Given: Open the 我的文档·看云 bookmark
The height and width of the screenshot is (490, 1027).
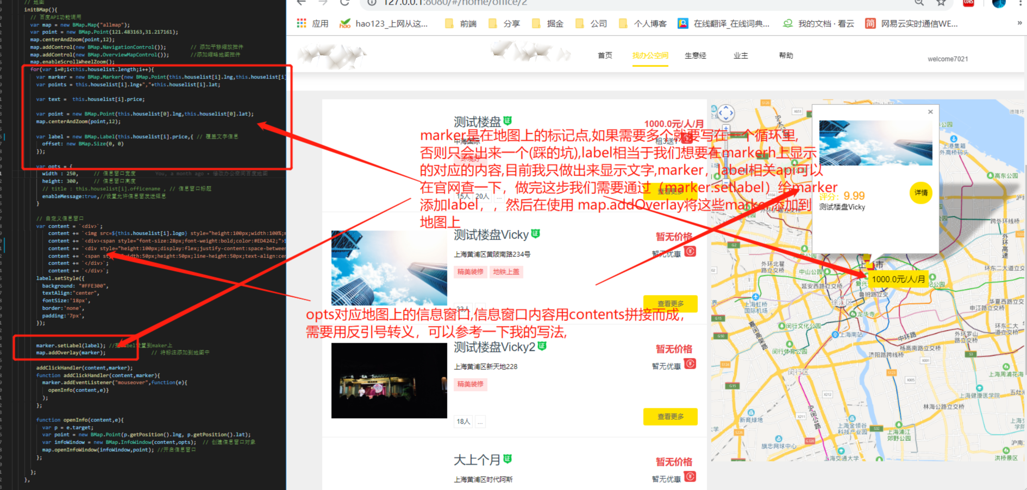Looking at the screenshot, I should coord(818,23).
